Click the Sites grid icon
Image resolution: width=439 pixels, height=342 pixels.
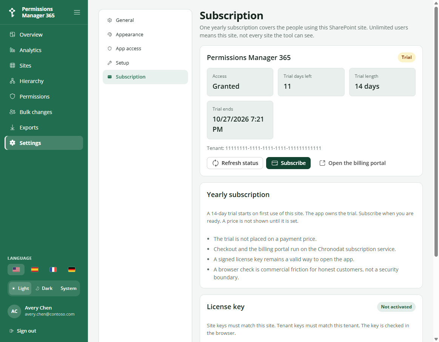pyautogui.click(x=12, y=65)
